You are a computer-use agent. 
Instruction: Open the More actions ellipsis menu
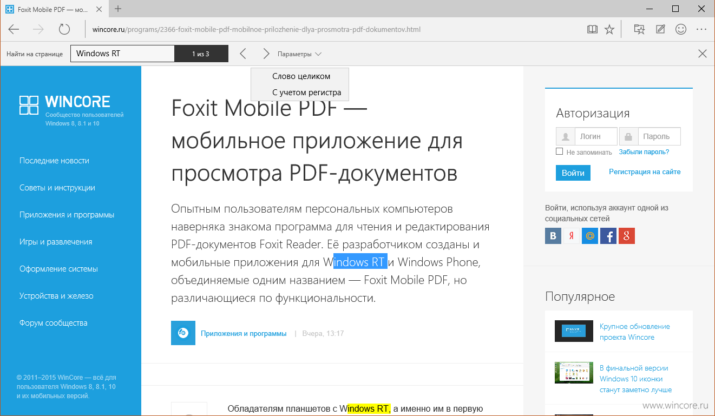coord(701,29)
